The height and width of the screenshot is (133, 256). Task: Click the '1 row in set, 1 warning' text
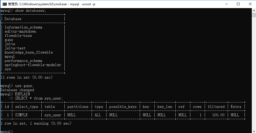point(36,123)
